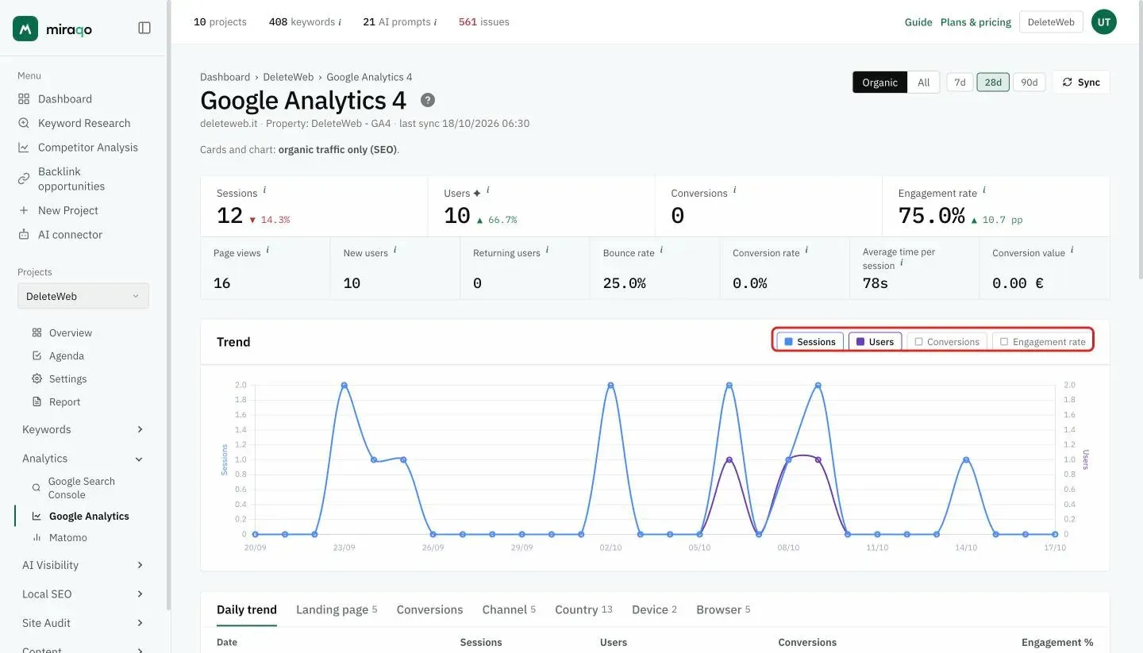This screenshot has width=1143, height=653.
Task: Click the info icon next to Bounce rate
Action: (x=661, y=250)
